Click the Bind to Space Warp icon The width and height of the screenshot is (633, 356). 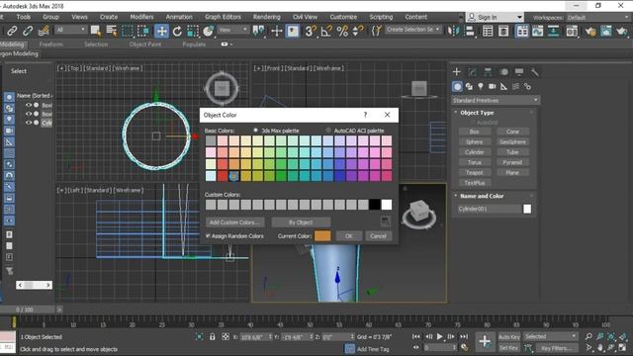[44, 31]
